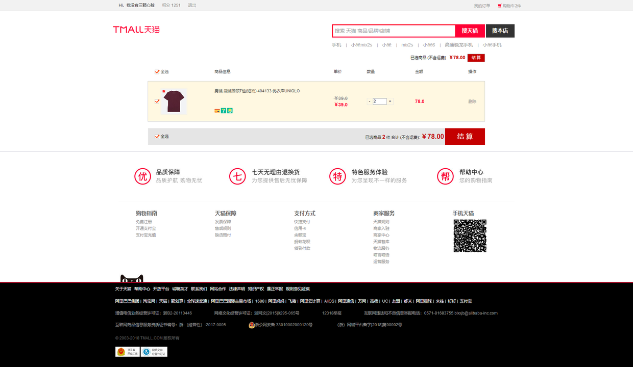Open the 商家入驻 merchant link
This screenshot has width=633, height=367.
click(x=381, y=229)
